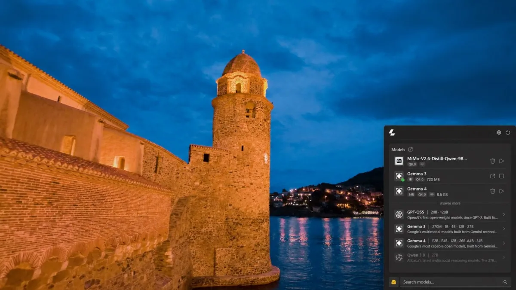Delete the Gemma 4 8.6 GB model
Viewport: 516px width, 290px height.
pyautogui.click(x=492, y=191)
